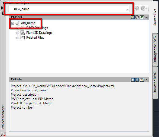Collapse the old_name project node
This screenshot has width=159, height=137.
[12, 23]
